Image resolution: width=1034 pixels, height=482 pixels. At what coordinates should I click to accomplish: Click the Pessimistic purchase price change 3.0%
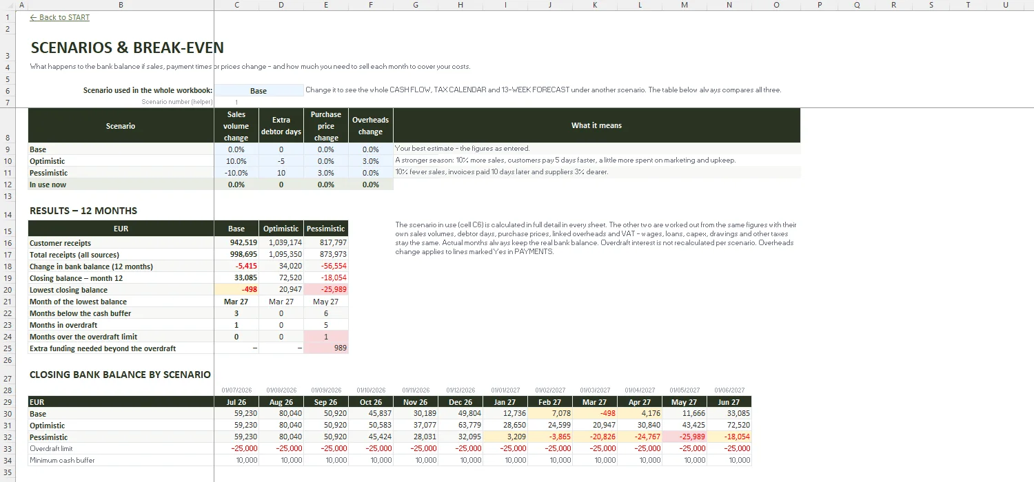click(326, 172)
